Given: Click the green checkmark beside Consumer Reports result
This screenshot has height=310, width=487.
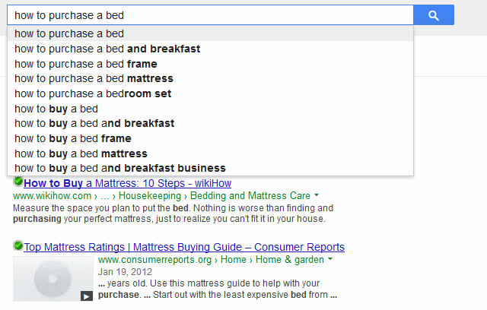Looking at the screenshot, I should coord(18,245).
